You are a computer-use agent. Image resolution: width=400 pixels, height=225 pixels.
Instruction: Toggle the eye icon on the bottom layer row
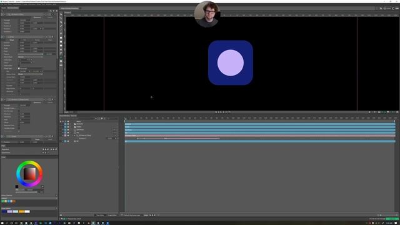coord(68,141)
